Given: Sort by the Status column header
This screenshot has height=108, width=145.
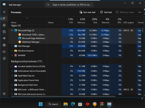Looking at the screenshot, I should pos(55,21).
